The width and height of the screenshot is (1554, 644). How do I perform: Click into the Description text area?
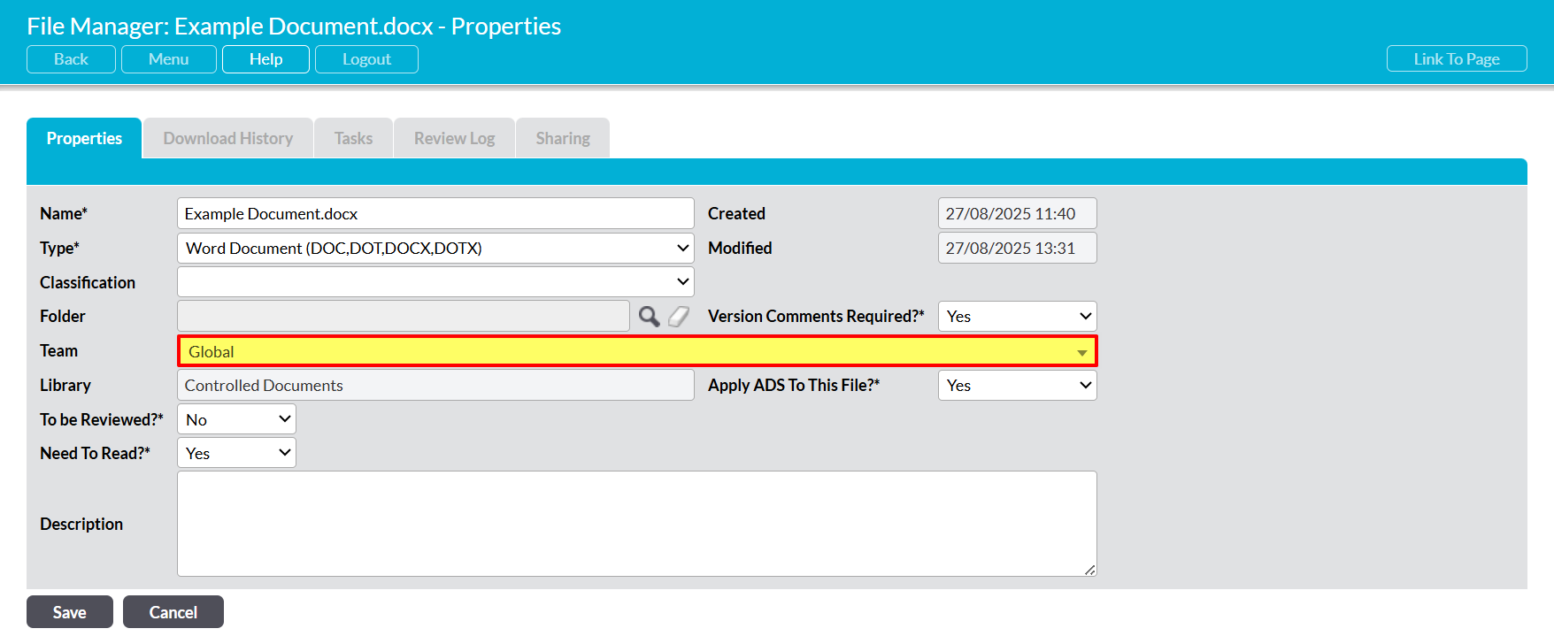click(636, 524)
